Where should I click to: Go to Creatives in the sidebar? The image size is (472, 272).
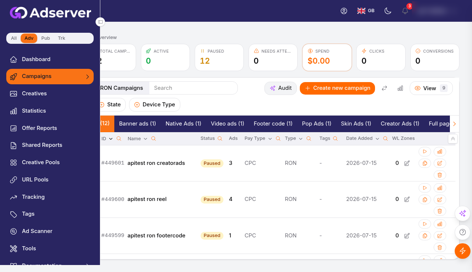50,93
